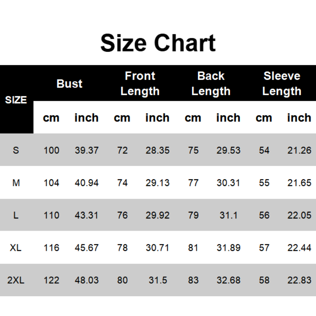Click the SIZE column header
The width and height of the screenshot is (316, 316).
16,100
